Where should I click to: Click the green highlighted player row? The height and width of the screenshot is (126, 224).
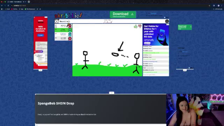pyautogui.click(x=63, y=30)
